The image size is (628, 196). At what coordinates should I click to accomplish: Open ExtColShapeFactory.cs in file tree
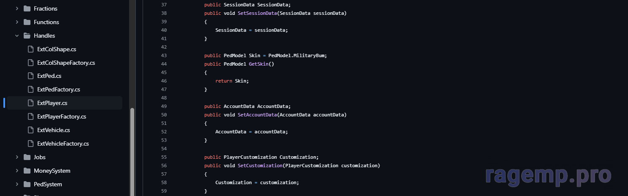pyautogui.click(x=66, y=63)
